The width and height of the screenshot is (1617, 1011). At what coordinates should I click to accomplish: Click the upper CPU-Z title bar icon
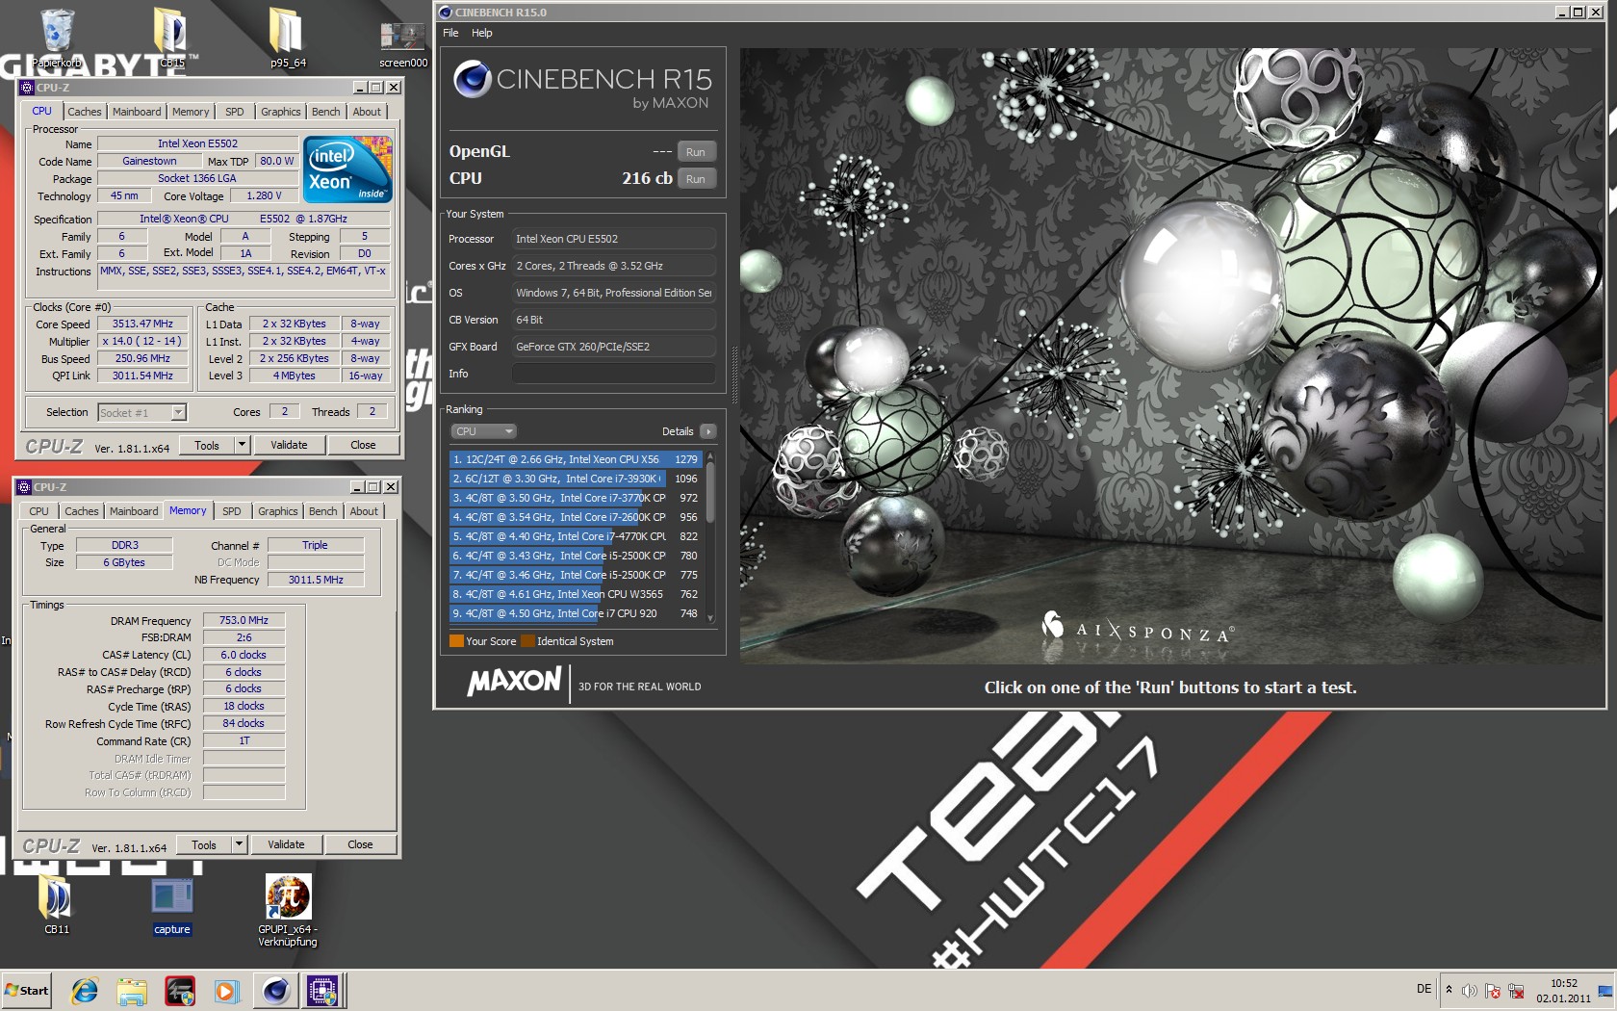click(27, 88)
